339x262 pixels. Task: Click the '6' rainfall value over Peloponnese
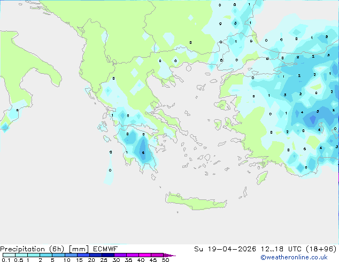(143, 153)
